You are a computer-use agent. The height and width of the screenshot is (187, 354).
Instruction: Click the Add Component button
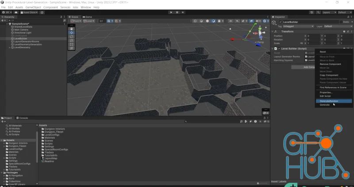pyautogui.click(x=303, y=67)
